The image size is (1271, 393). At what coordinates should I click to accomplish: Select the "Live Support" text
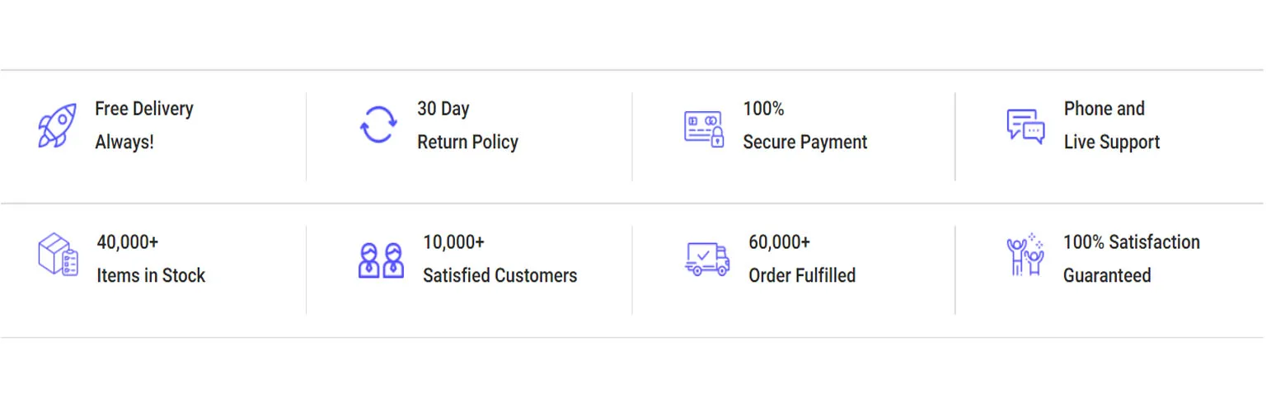[x=1111, y=142]
